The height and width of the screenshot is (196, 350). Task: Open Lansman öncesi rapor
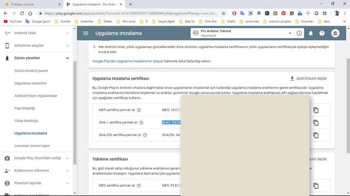click(32, 146)
